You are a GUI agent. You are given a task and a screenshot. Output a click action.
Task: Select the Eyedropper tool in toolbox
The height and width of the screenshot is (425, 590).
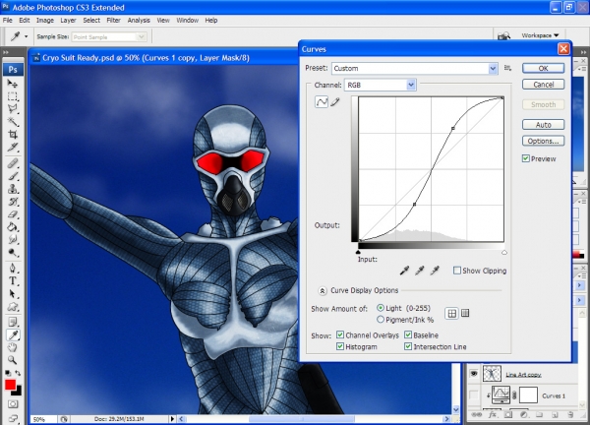[13, 334]
